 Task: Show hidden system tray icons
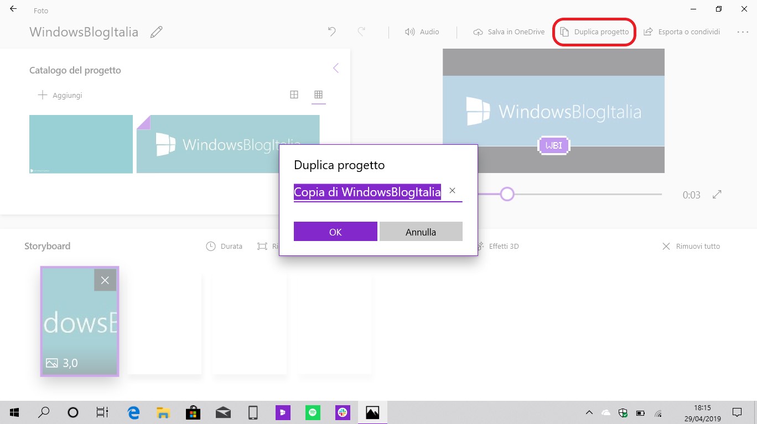[589, 412]
